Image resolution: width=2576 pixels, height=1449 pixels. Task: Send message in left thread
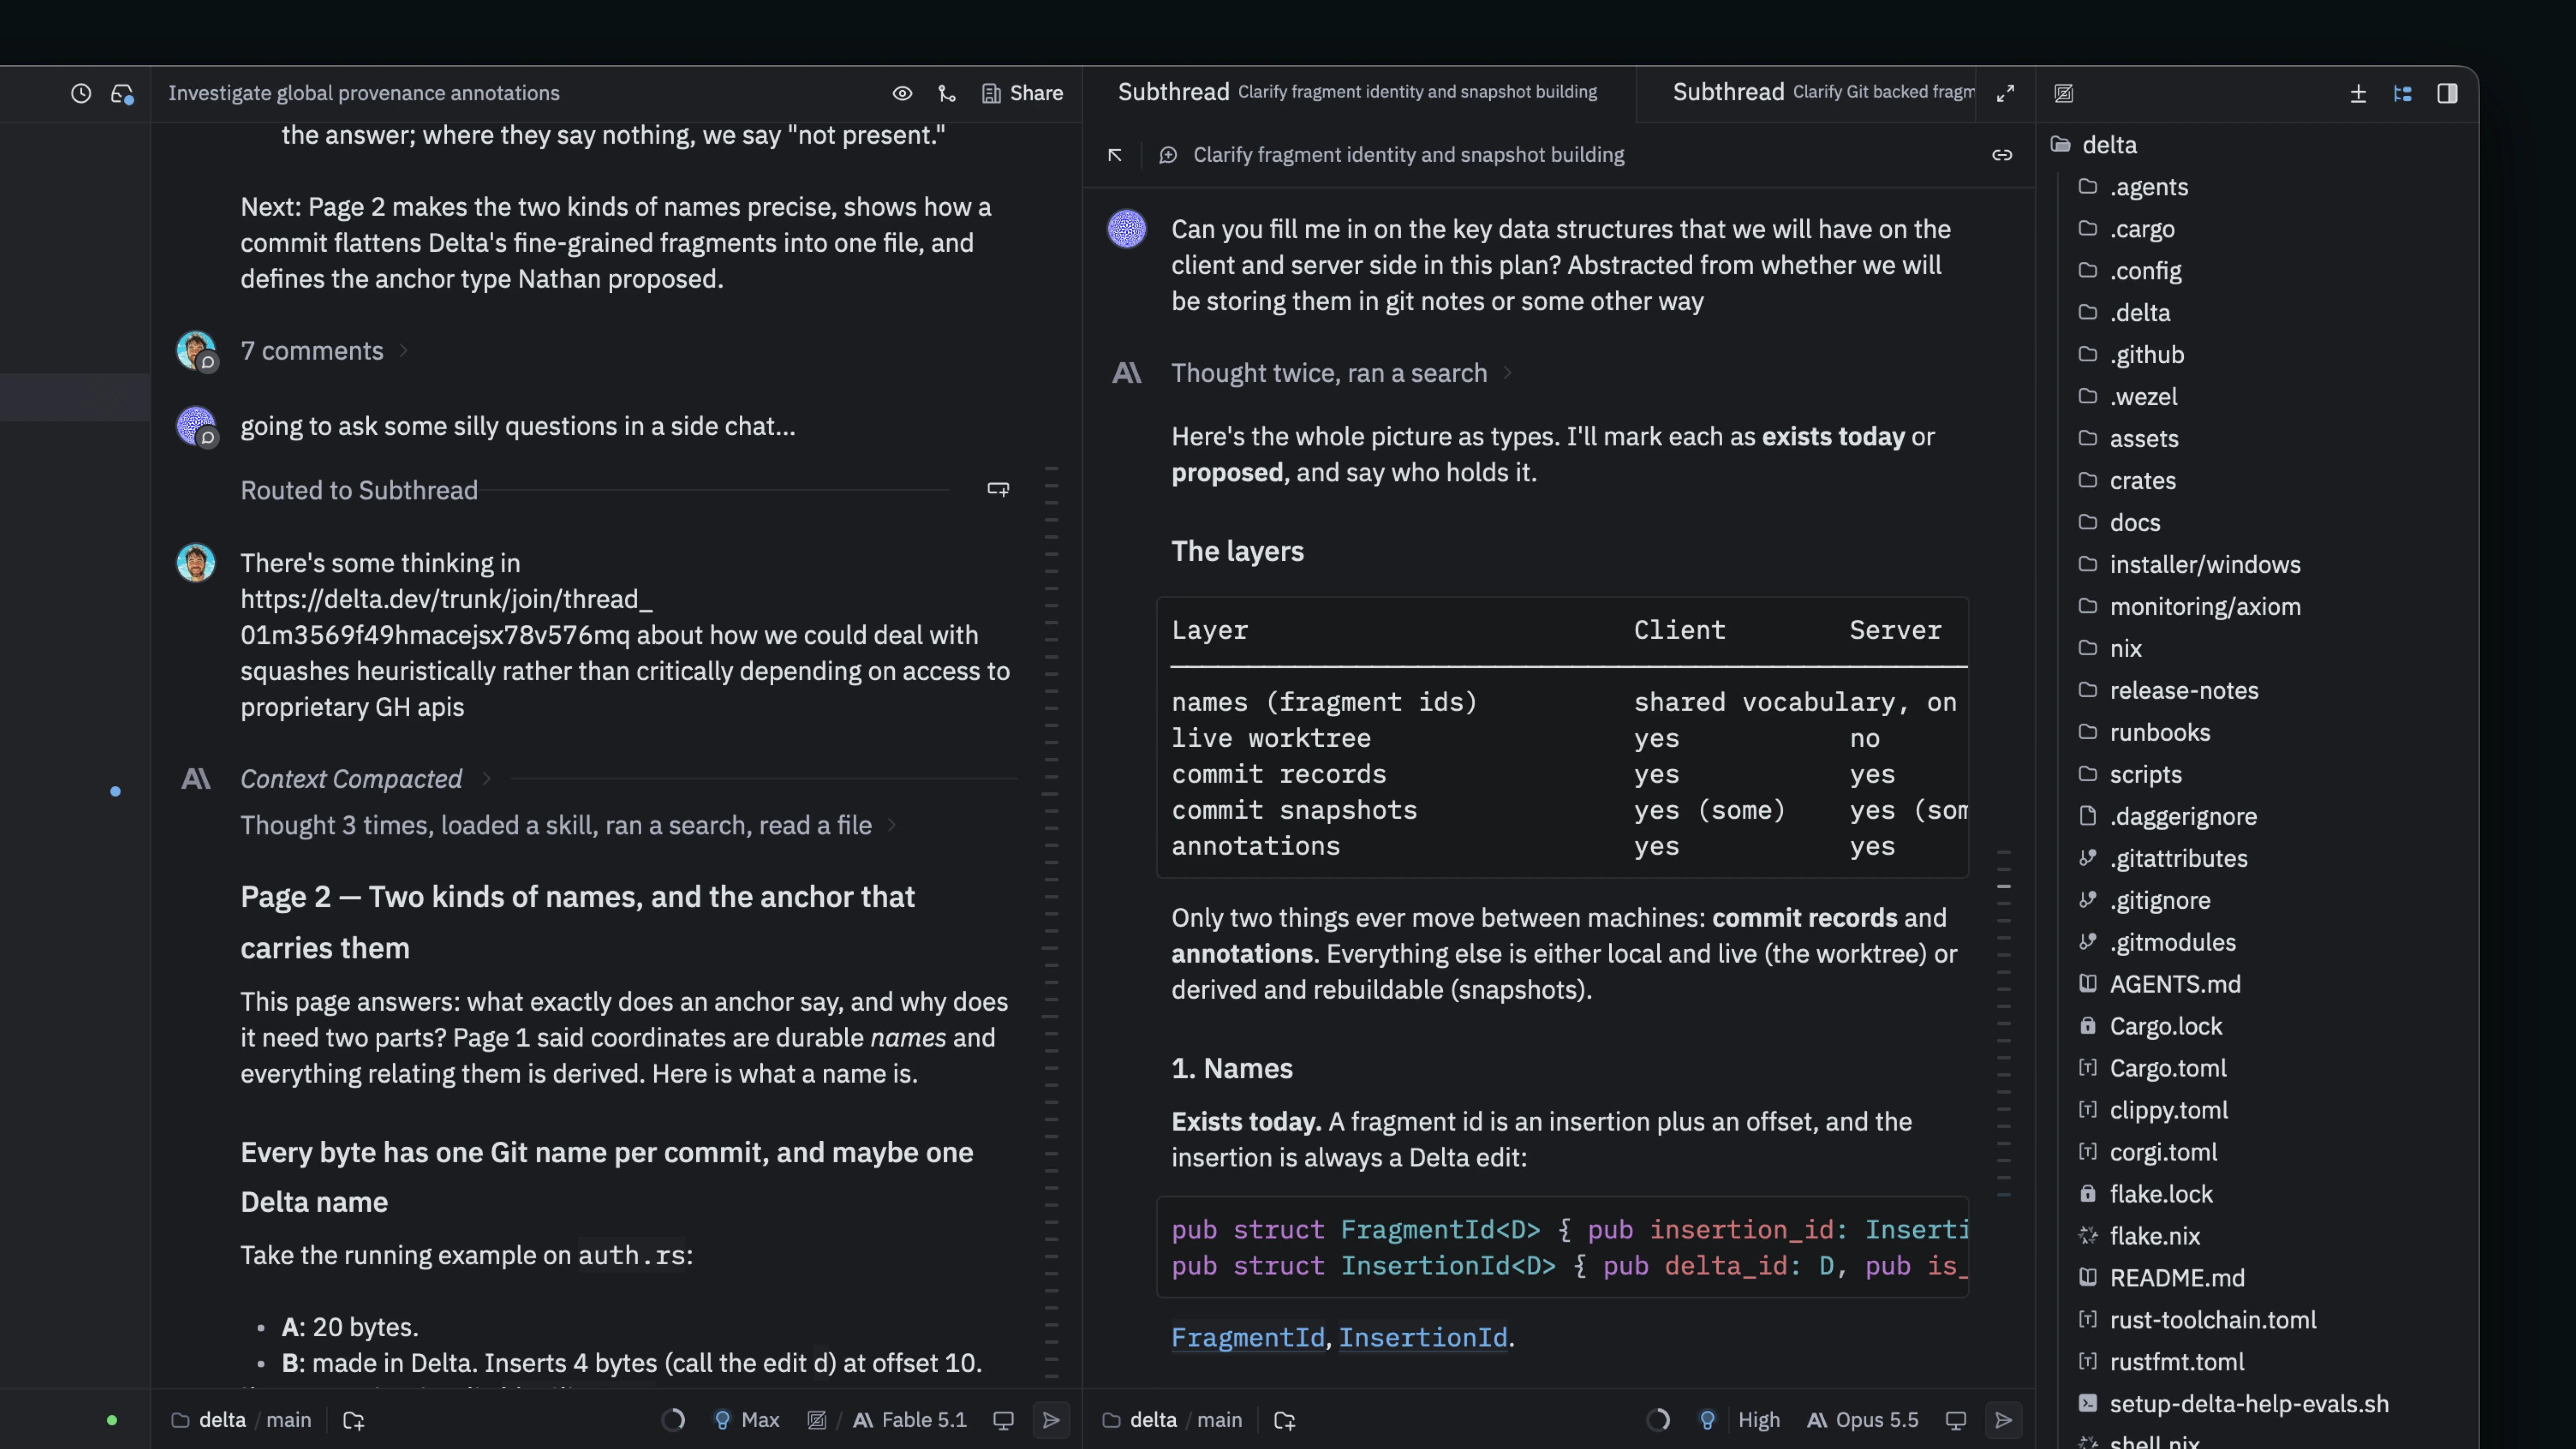pos(1051,1420)
